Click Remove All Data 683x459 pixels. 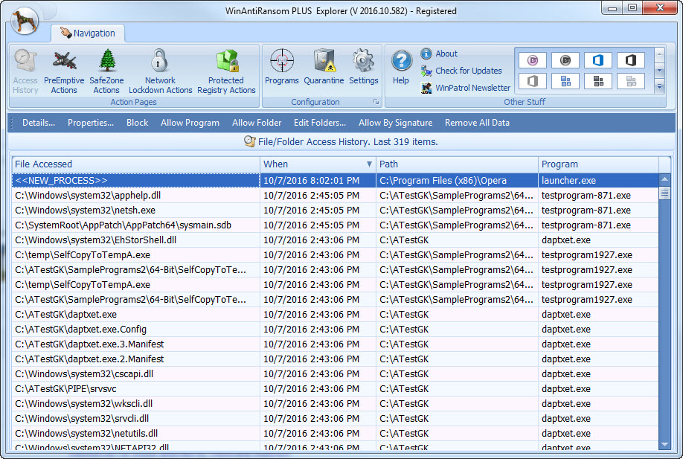pos(477,123)
